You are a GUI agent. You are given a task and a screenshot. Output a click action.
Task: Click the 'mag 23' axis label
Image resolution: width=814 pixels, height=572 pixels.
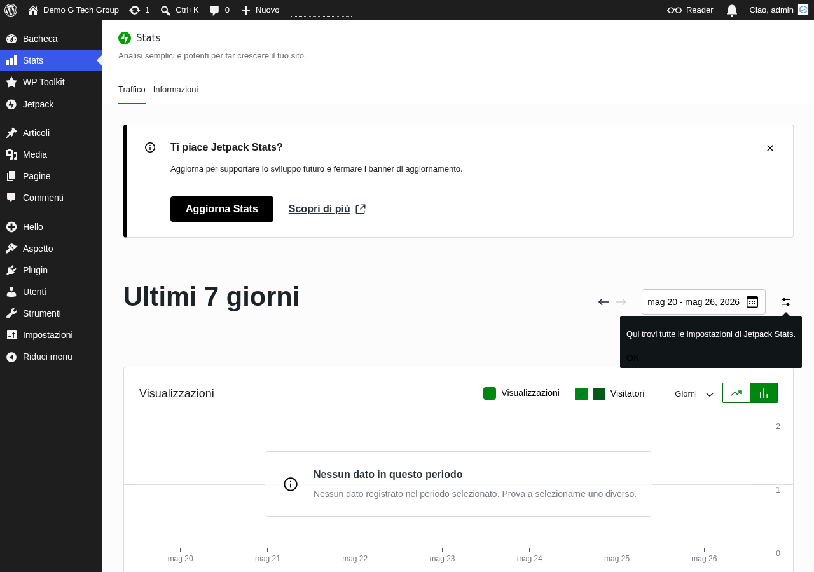click(x=442, y=559)
